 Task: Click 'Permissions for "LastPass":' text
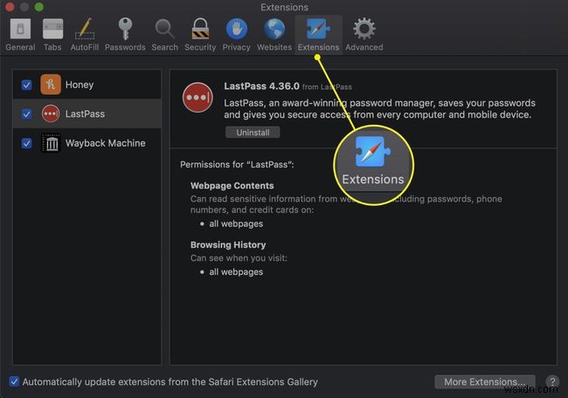(238, 165)
